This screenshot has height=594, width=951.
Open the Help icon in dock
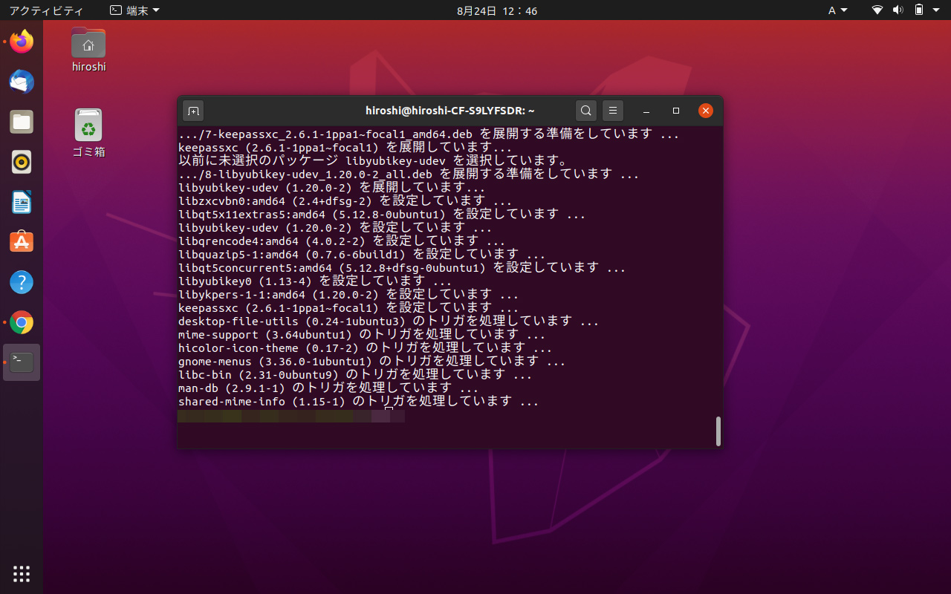pos(22,282)
